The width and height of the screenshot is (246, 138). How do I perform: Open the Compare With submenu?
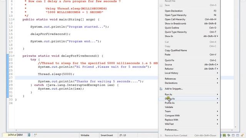point(189,115)
